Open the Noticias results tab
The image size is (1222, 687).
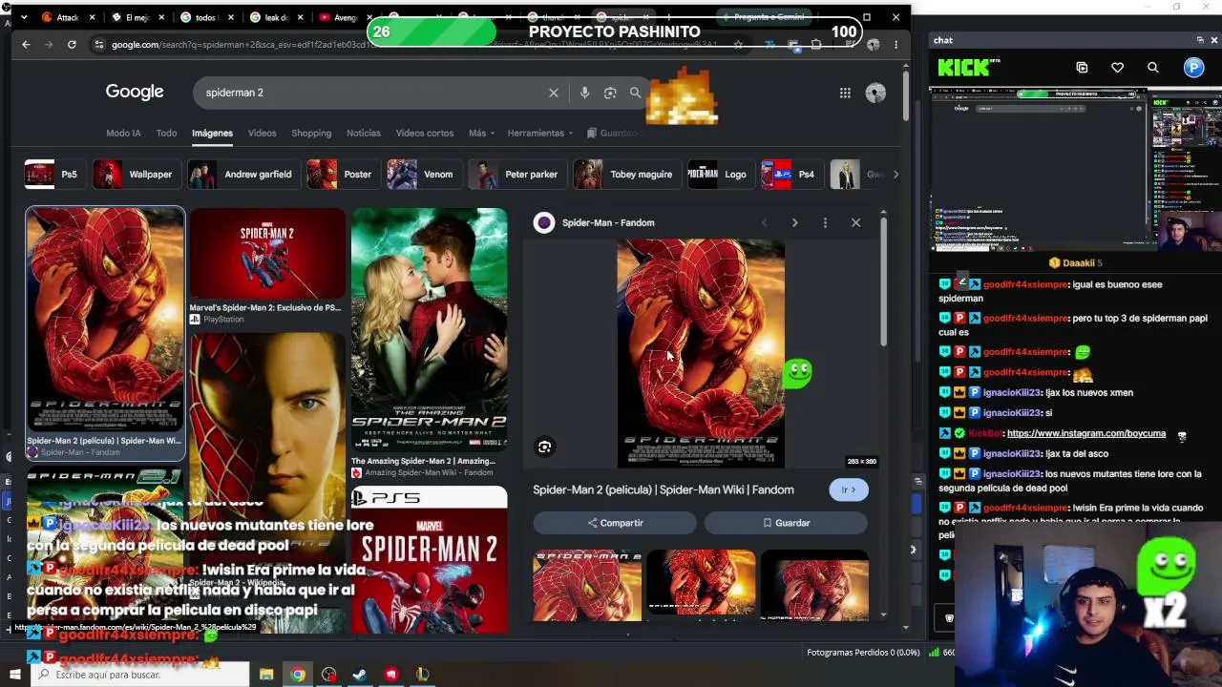coord(364,133)
